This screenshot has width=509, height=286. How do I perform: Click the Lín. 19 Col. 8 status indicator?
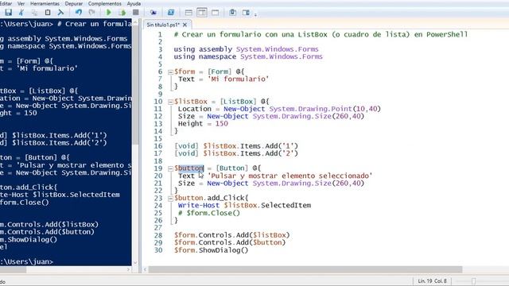432,280
